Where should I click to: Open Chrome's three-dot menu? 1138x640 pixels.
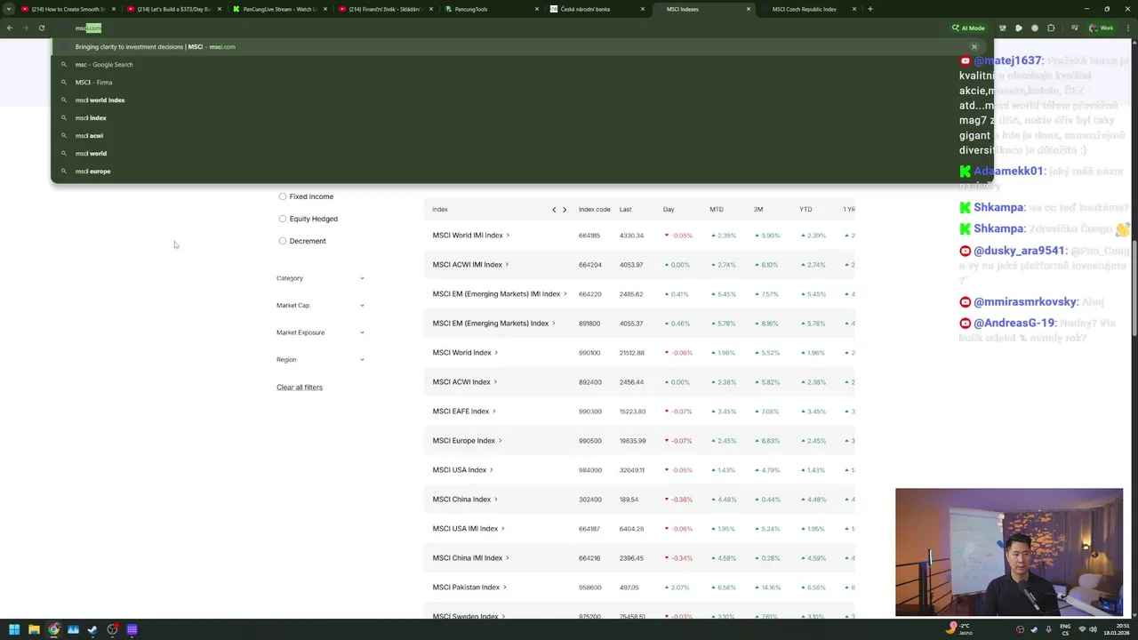(x=1129, y=28)
